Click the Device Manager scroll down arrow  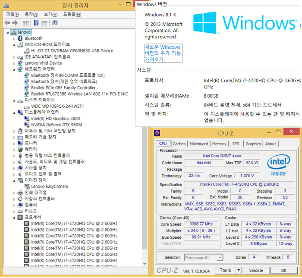[145, 264]
